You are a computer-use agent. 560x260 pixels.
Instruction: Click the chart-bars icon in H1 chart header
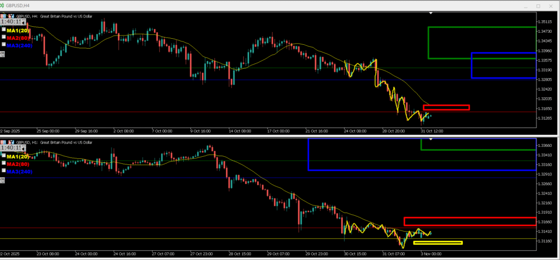coord(9,141)
